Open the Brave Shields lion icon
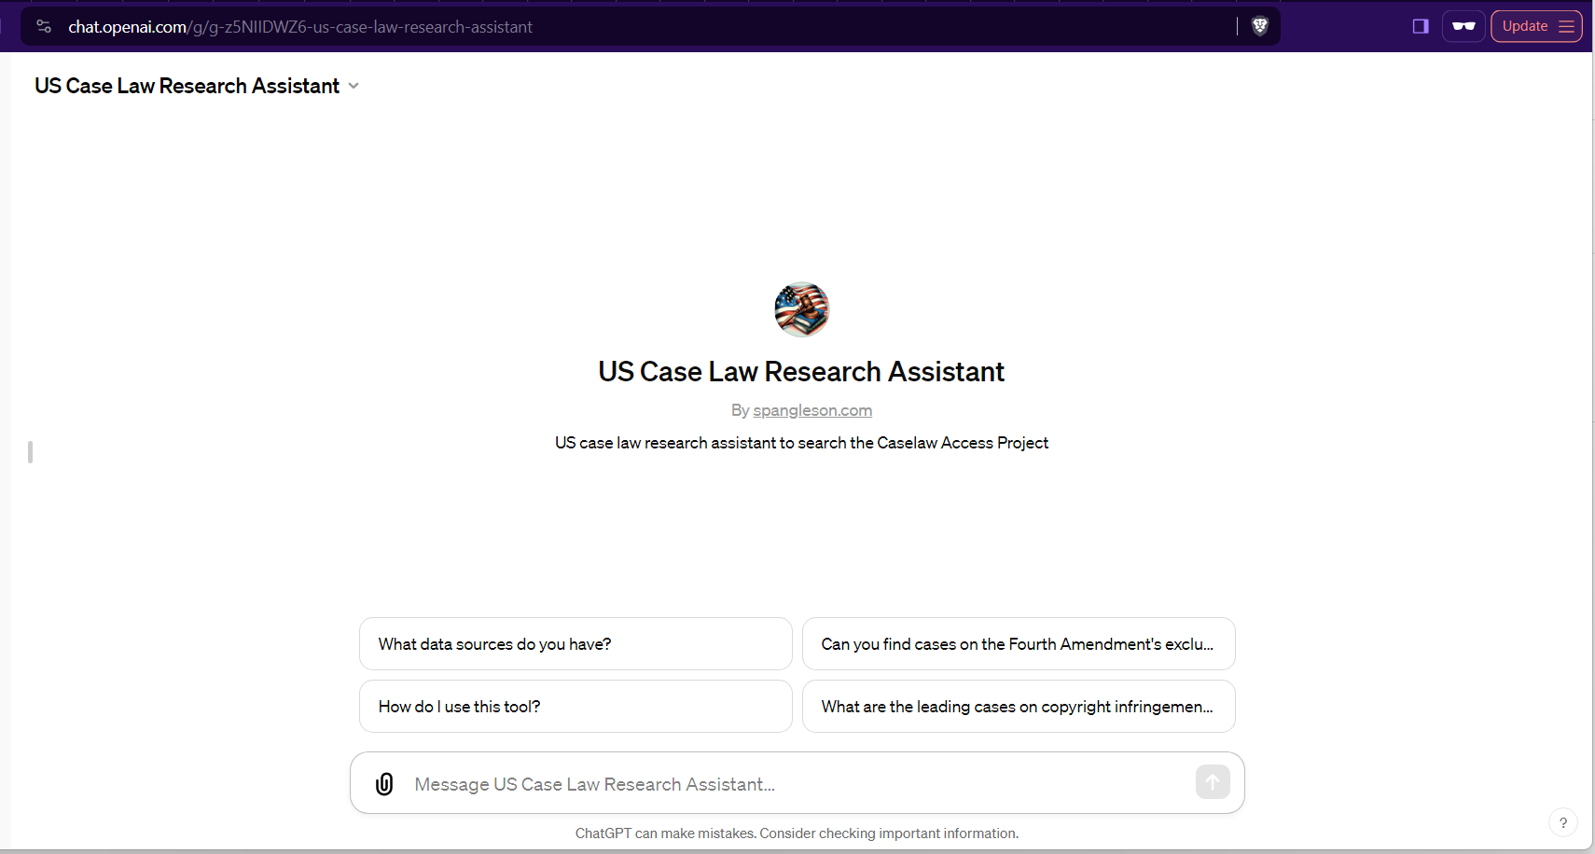Image resolution: width=1595 pixels, height=854 pixels. click(x=1259, y=26)
